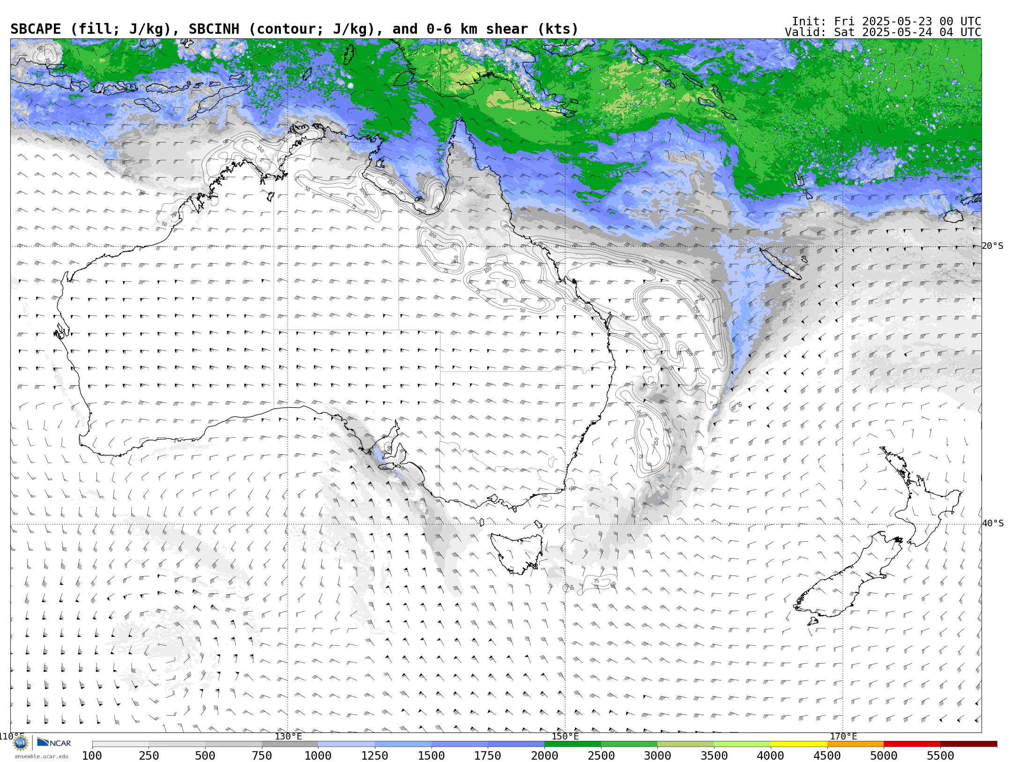Viewport: 1012px width, 762px height.
Task: Click the 1000 colorbar tick label
Action: [318, 756]
